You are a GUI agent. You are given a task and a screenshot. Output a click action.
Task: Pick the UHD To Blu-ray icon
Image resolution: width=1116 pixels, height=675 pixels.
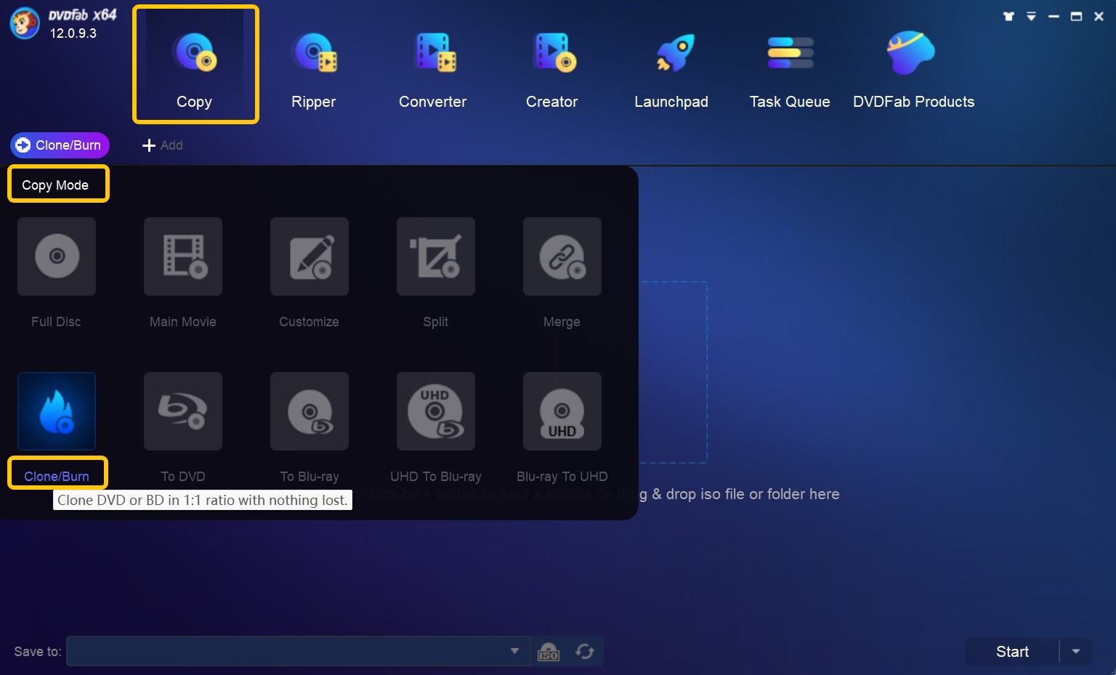pyautogui.click(x=436, y=411)
